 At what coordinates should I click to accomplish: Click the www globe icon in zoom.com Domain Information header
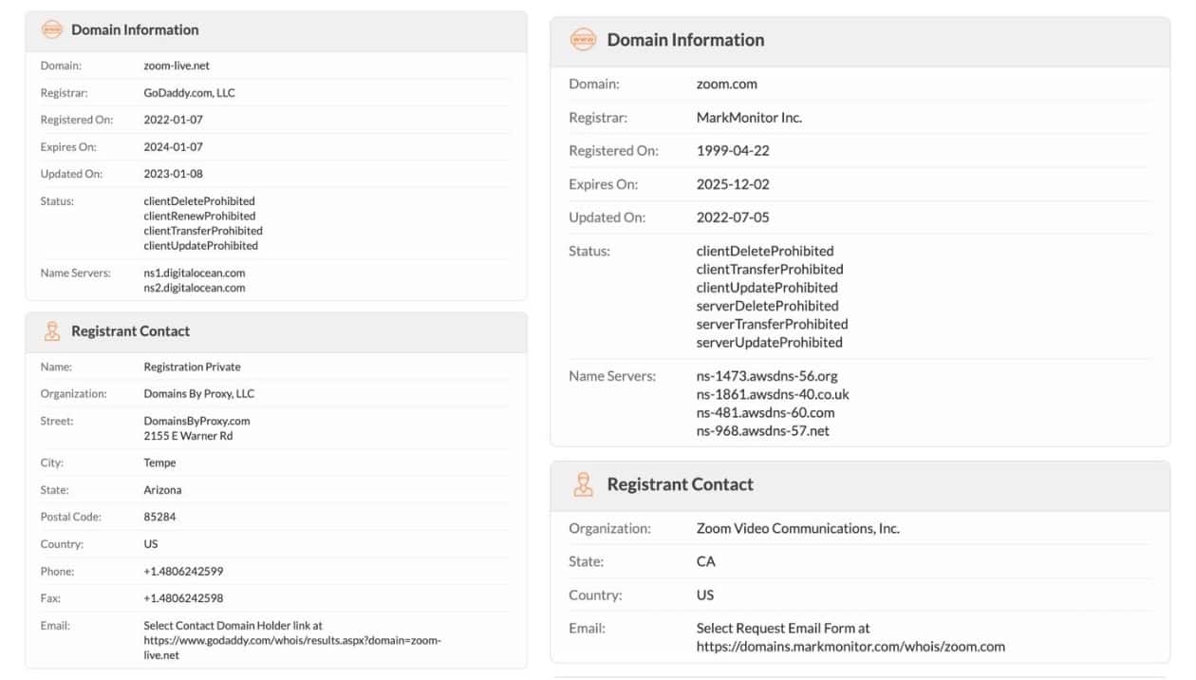coord(583,40)
